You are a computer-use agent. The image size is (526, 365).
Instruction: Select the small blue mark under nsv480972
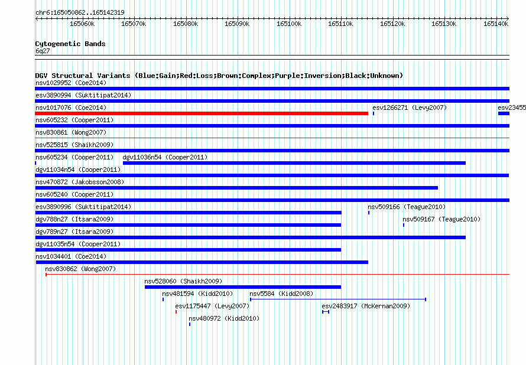pyautogui.click(x=190, y=324)
